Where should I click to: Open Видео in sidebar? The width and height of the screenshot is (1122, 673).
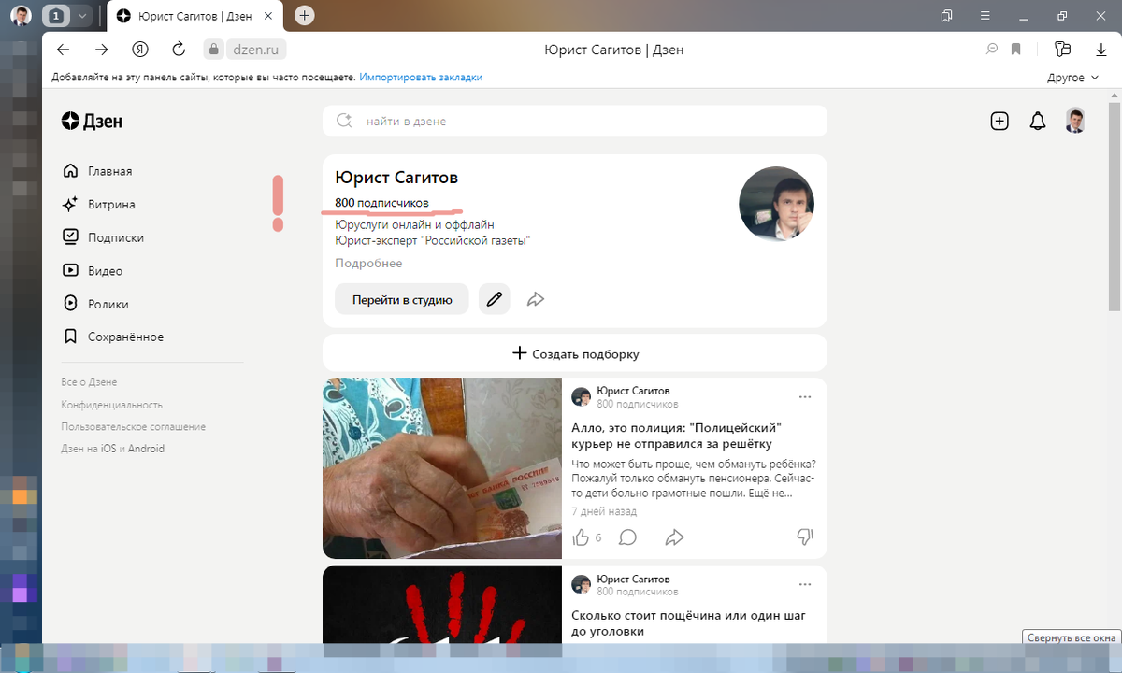93,271
